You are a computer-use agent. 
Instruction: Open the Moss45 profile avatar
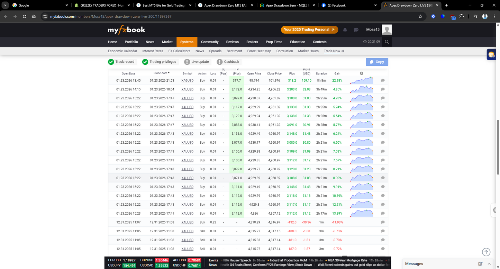click(387, 29)
